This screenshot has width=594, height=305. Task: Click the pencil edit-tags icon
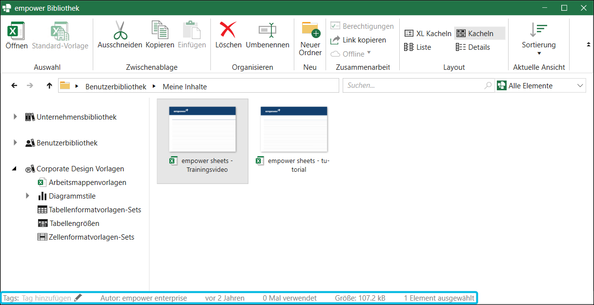[78, 298]
